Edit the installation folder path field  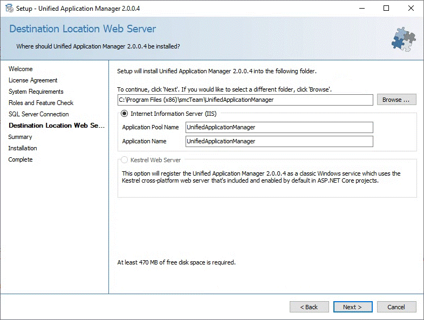coord(245,100)
